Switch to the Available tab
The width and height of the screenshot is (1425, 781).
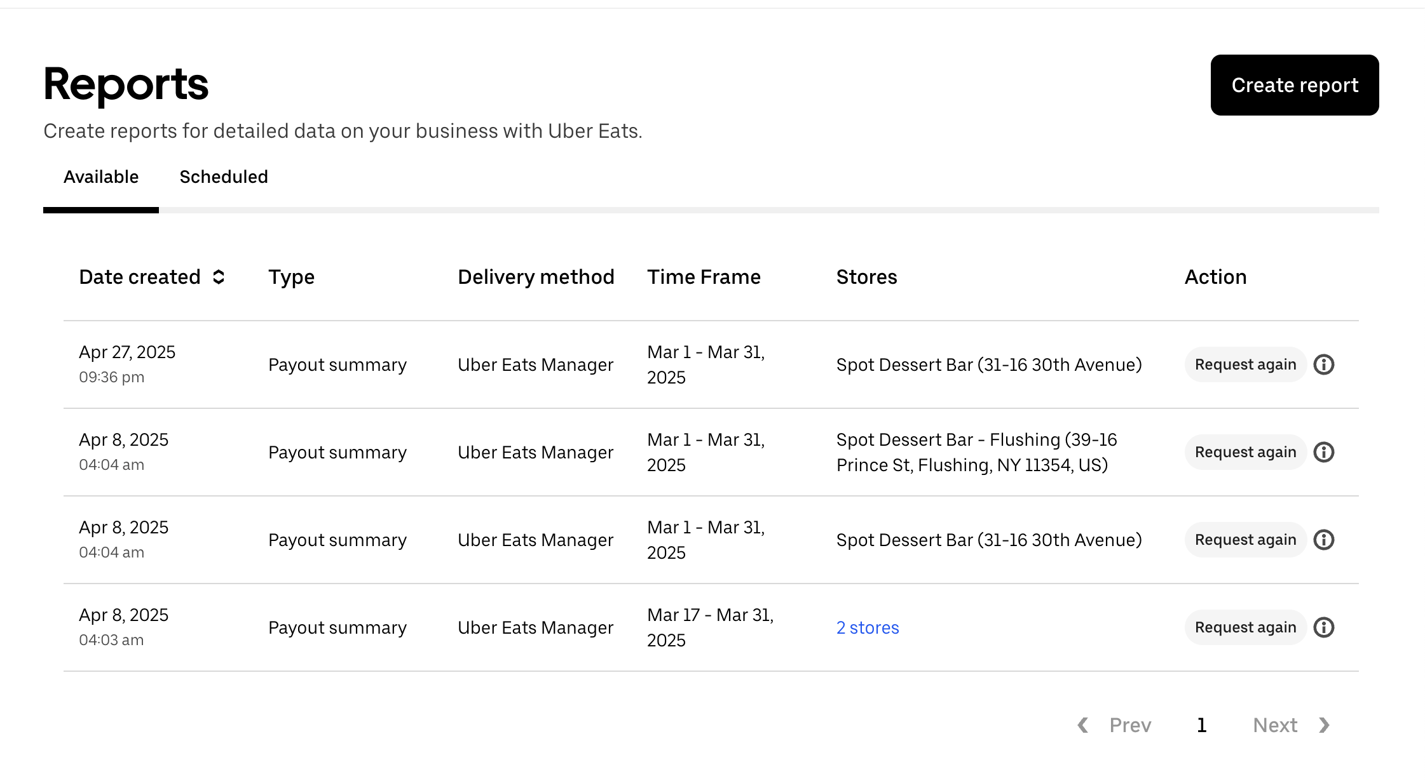[x=101, y=177]
